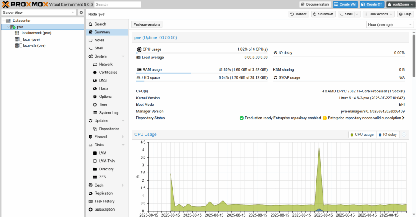Click the LVM-Thin outline icon
Image resolution: width=416 pixels, height=217 pixels.
(x=95, y=161)
